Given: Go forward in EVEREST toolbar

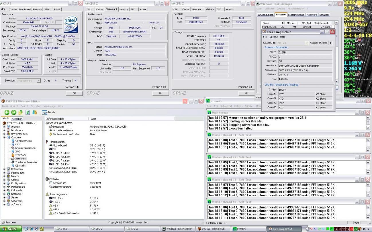Looking at the screenshot, I should click(x=13, y=112).
